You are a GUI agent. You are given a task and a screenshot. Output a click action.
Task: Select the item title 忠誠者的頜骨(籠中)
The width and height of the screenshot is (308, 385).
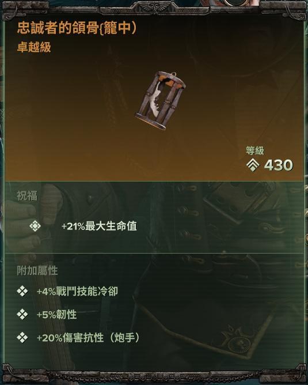pyautogui.click(x=77, y=28)
